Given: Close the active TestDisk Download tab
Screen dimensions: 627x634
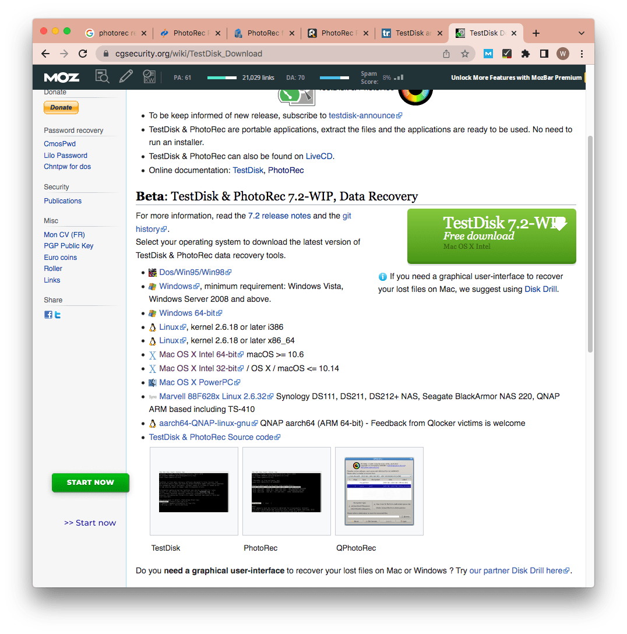Looking at the screenshot, I should [x=514, y=33].
